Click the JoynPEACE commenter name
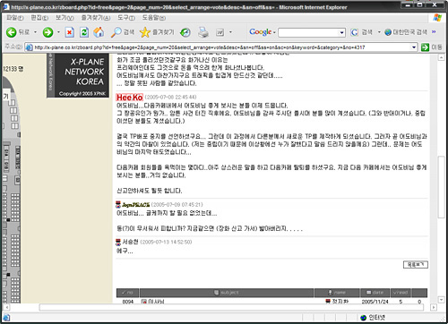Screen dimensions: 448x324 point(136,205)
